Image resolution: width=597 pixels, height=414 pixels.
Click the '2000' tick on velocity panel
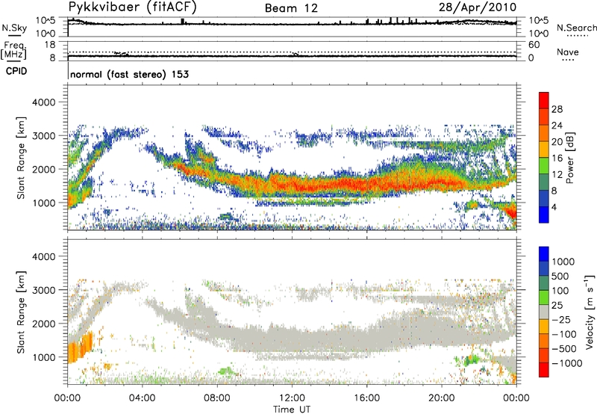[x=43, y=324]
